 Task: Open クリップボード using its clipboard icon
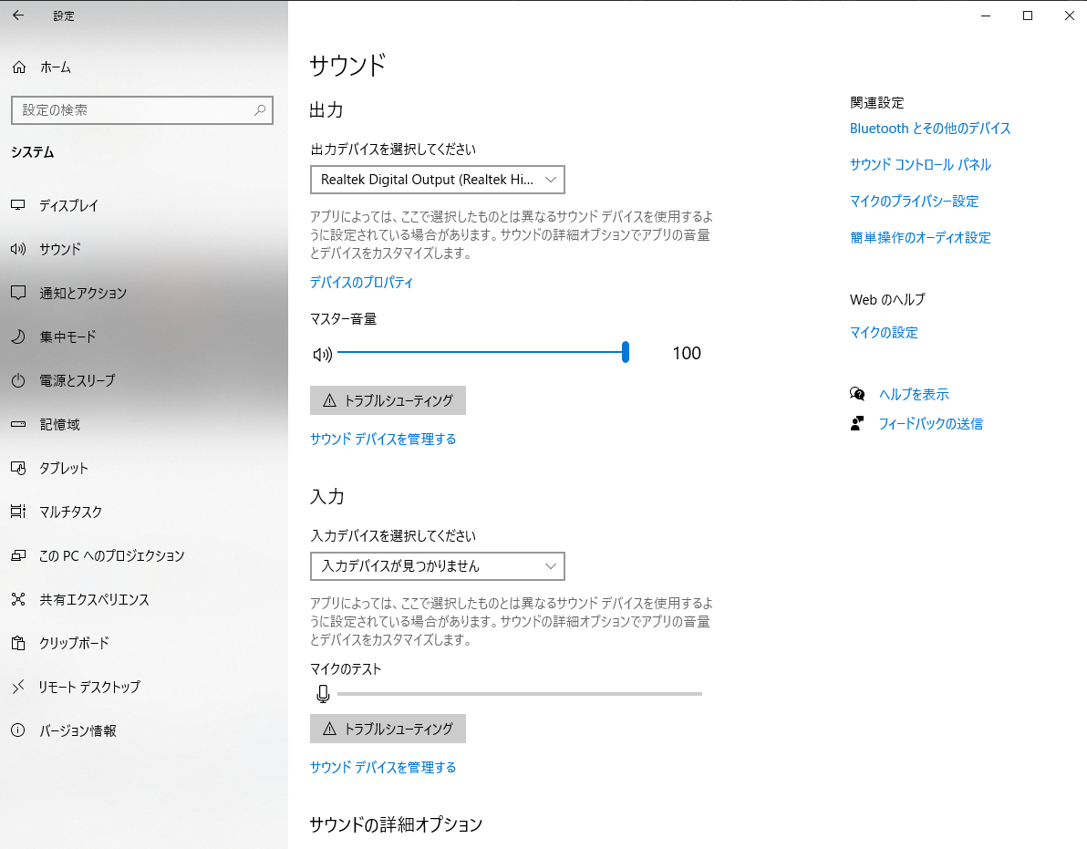pyautogui.click(x=20, y=643)
